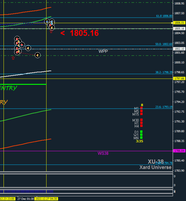Select the magenta 1786.84 price tag
The width and height of the screenshot is (186, 201).
tap(179, 151)
